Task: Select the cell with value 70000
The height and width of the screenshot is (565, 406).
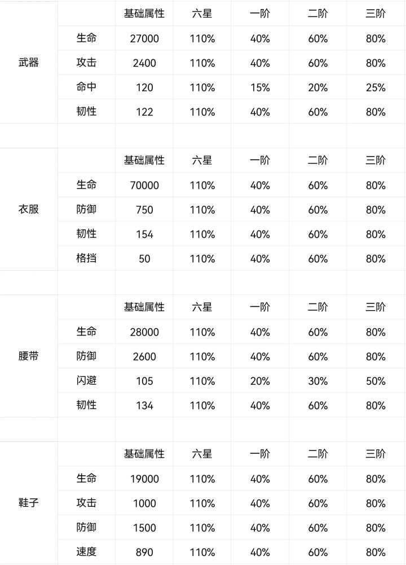Action: pos(144,185)
